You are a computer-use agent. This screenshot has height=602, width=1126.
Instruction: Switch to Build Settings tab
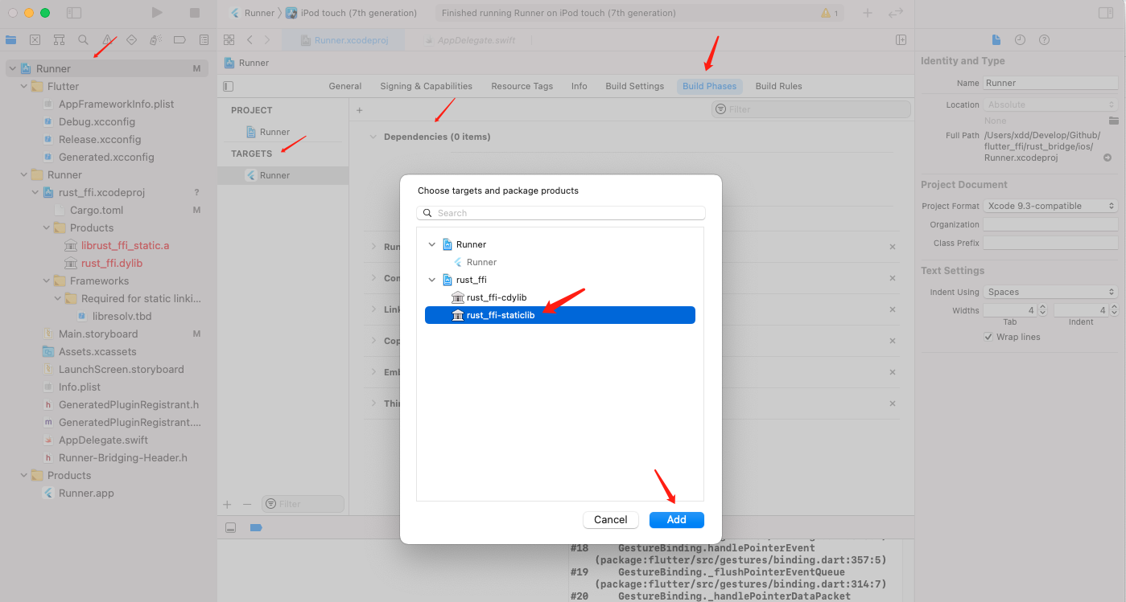[x=635, y=86]
